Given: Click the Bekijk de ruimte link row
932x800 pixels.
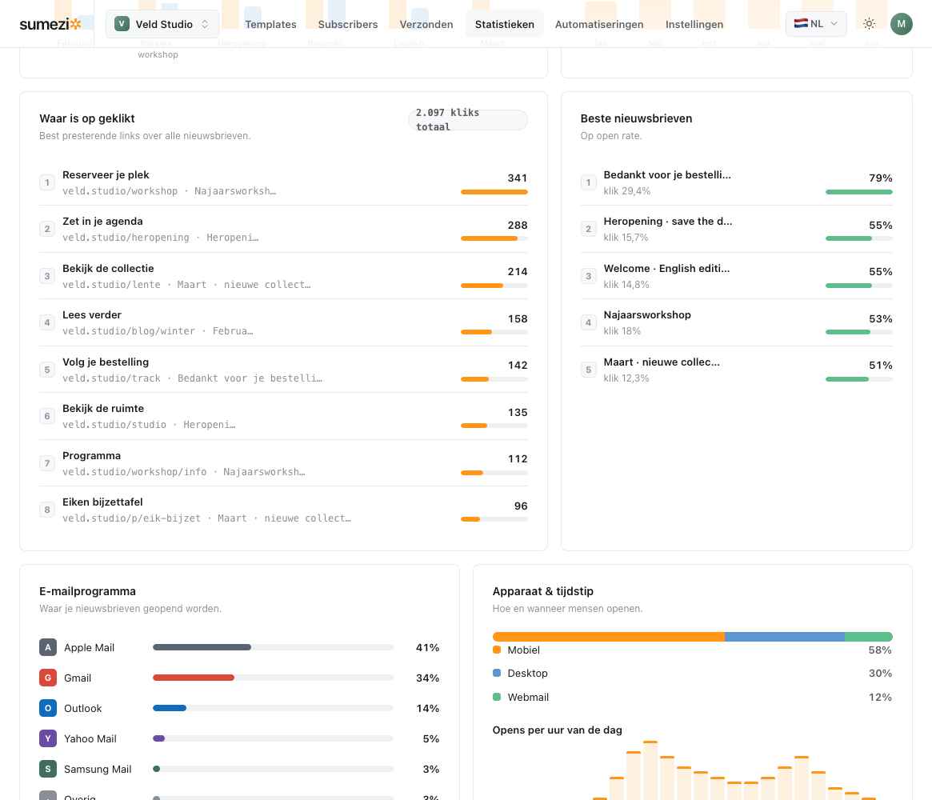Looking at the screenshot, I should 283,416.
